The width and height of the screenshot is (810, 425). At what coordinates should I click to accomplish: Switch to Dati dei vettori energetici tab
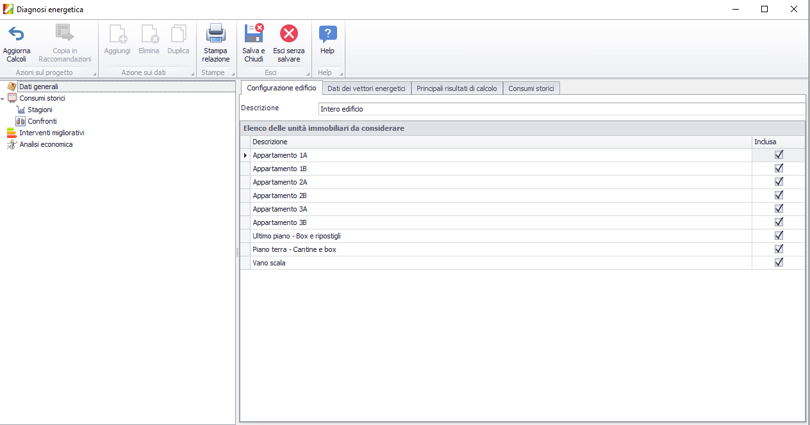pos(366,88)
